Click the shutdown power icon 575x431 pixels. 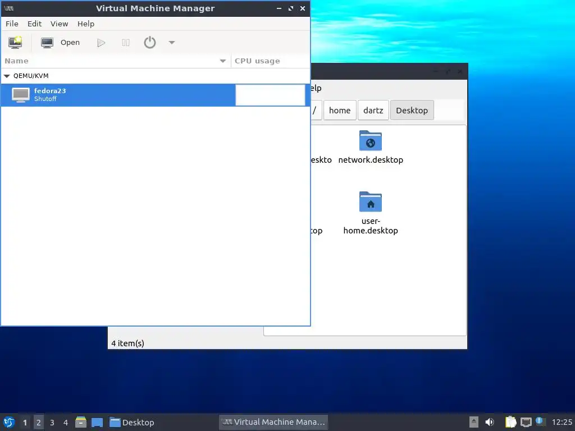[149, 43]
